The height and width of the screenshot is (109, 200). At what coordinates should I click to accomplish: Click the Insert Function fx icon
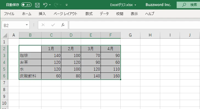click(x=63, y=25)
